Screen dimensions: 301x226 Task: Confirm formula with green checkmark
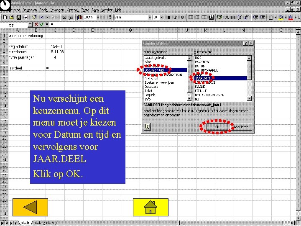point(42,24)
